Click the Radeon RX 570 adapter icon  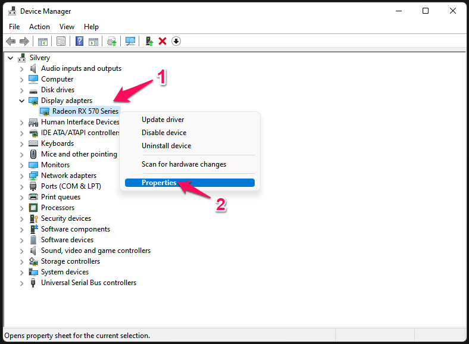45,111
